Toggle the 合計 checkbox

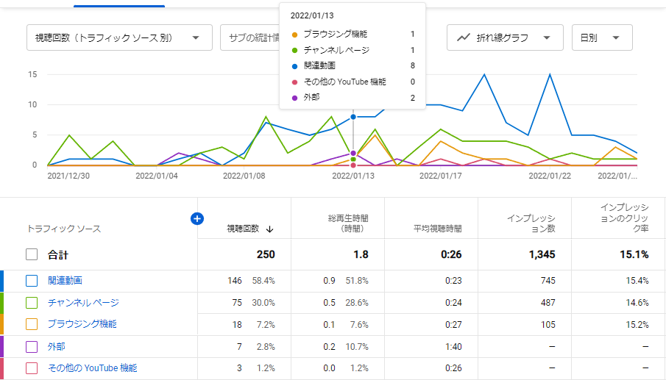32,254
